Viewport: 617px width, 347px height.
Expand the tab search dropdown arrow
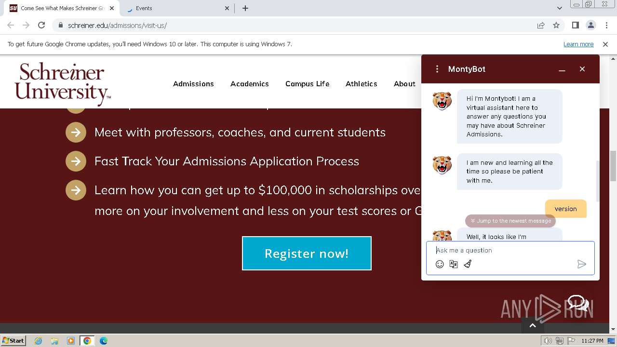(x=559, y=8)
